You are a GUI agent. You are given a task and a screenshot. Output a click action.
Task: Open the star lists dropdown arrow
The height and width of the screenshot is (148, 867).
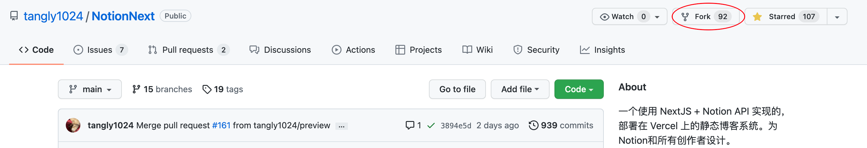(837, 17)
